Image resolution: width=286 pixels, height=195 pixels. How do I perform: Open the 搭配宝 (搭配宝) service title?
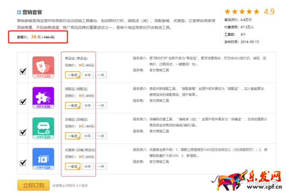click(x=76, y=89)
